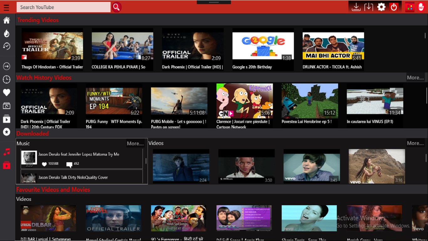The width and height of the screenshot is (428, 241).
Task: Click the top-center window grip handle
Action: [214, 2]
